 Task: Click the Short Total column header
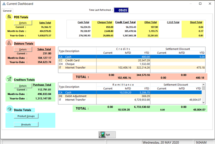click(x=196, y=22)
